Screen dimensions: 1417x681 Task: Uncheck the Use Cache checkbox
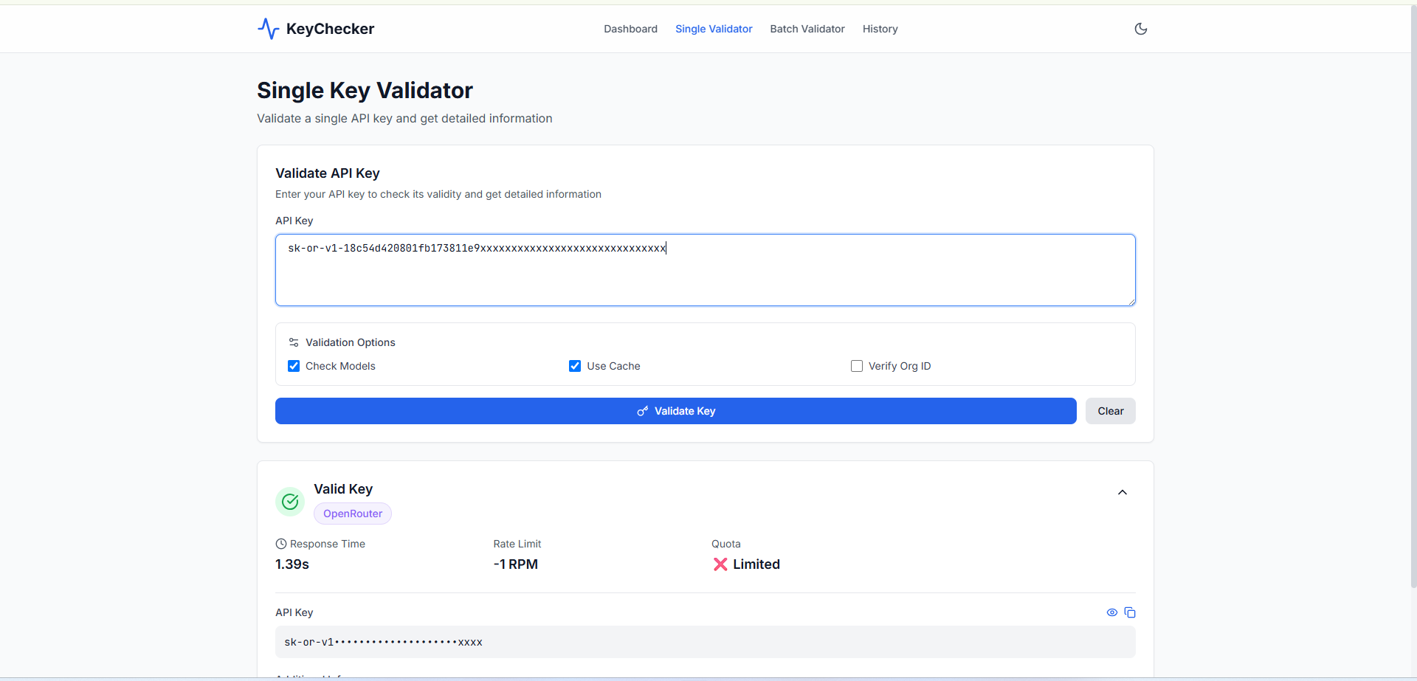pyautogui.click(x=575, y=366)
